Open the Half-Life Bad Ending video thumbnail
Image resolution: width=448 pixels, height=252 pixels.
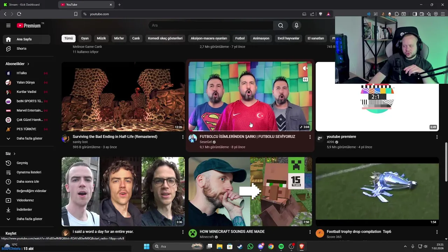click(x=123, y=97)
